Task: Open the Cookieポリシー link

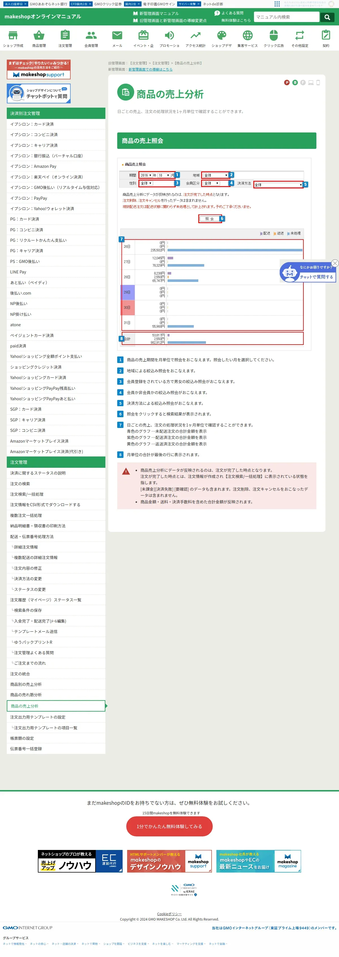Action: [169, 914]
